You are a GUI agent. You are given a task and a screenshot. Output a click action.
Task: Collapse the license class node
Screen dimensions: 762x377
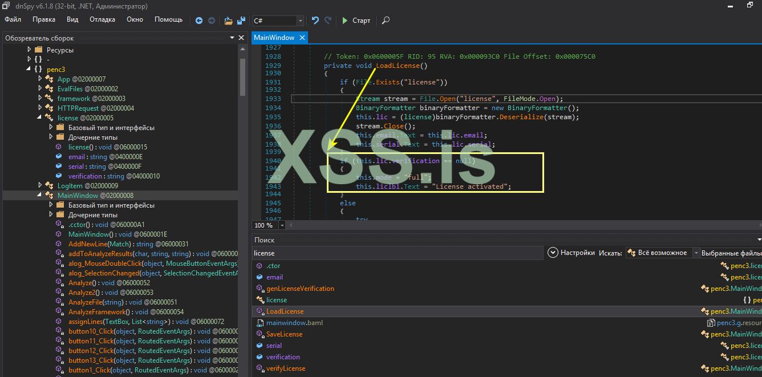coord(40,117)
